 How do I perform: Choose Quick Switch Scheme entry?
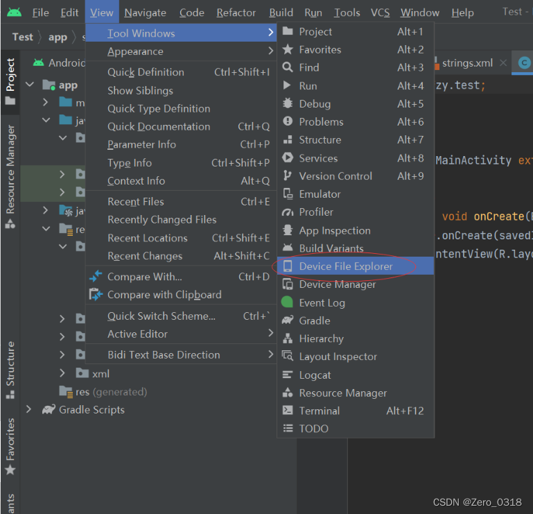[181, 316]
